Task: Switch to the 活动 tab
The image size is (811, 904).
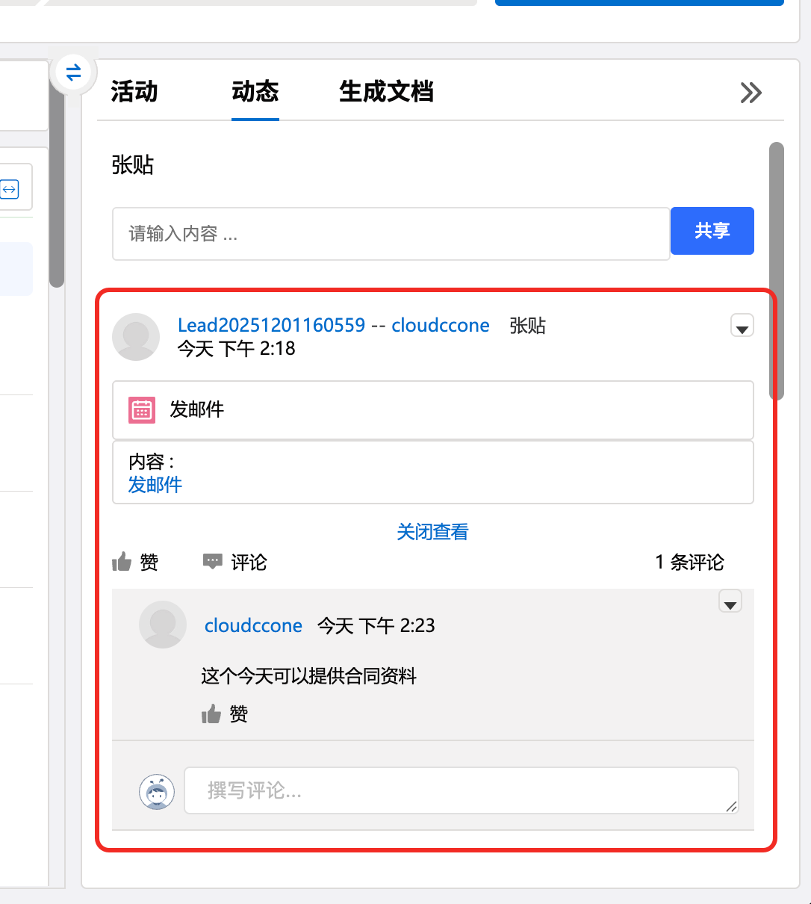Action: (x=134, y=92)
